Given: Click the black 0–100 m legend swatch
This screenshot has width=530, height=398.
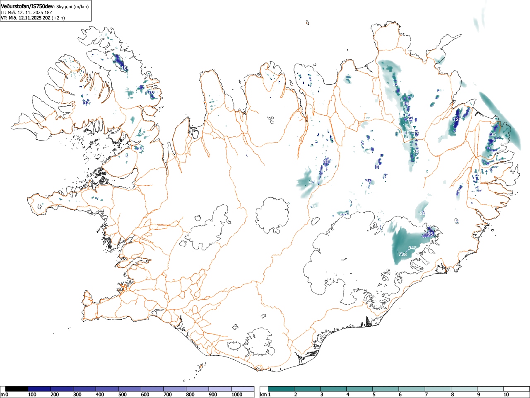Looking at the screenshot, I should pyautogui.click(x=17, y=389).
